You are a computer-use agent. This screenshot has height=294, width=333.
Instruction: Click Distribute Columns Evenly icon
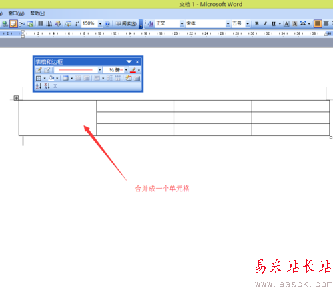[118, 78]
